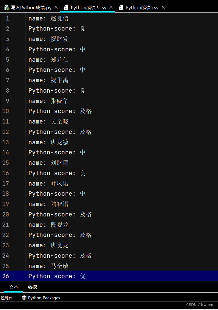Close the Python成绩.csv tab
Viewport: 218px width, 310px height.
pos(163,8)
